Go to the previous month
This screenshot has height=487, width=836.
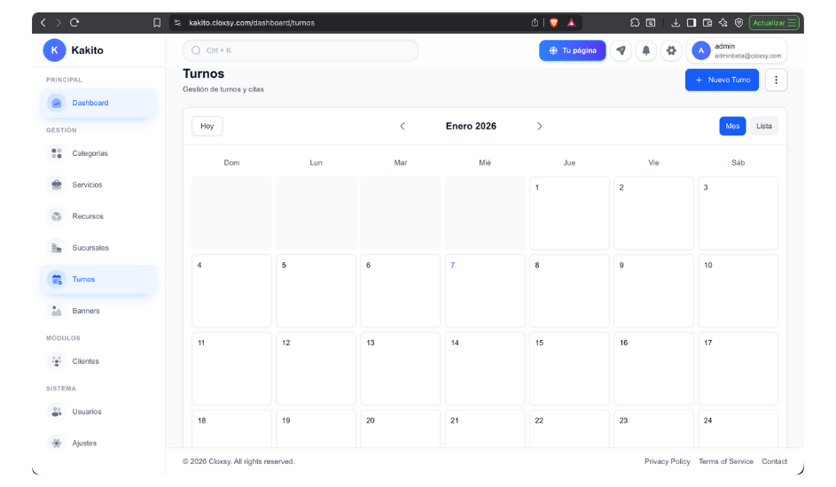[x=402, y=126]
